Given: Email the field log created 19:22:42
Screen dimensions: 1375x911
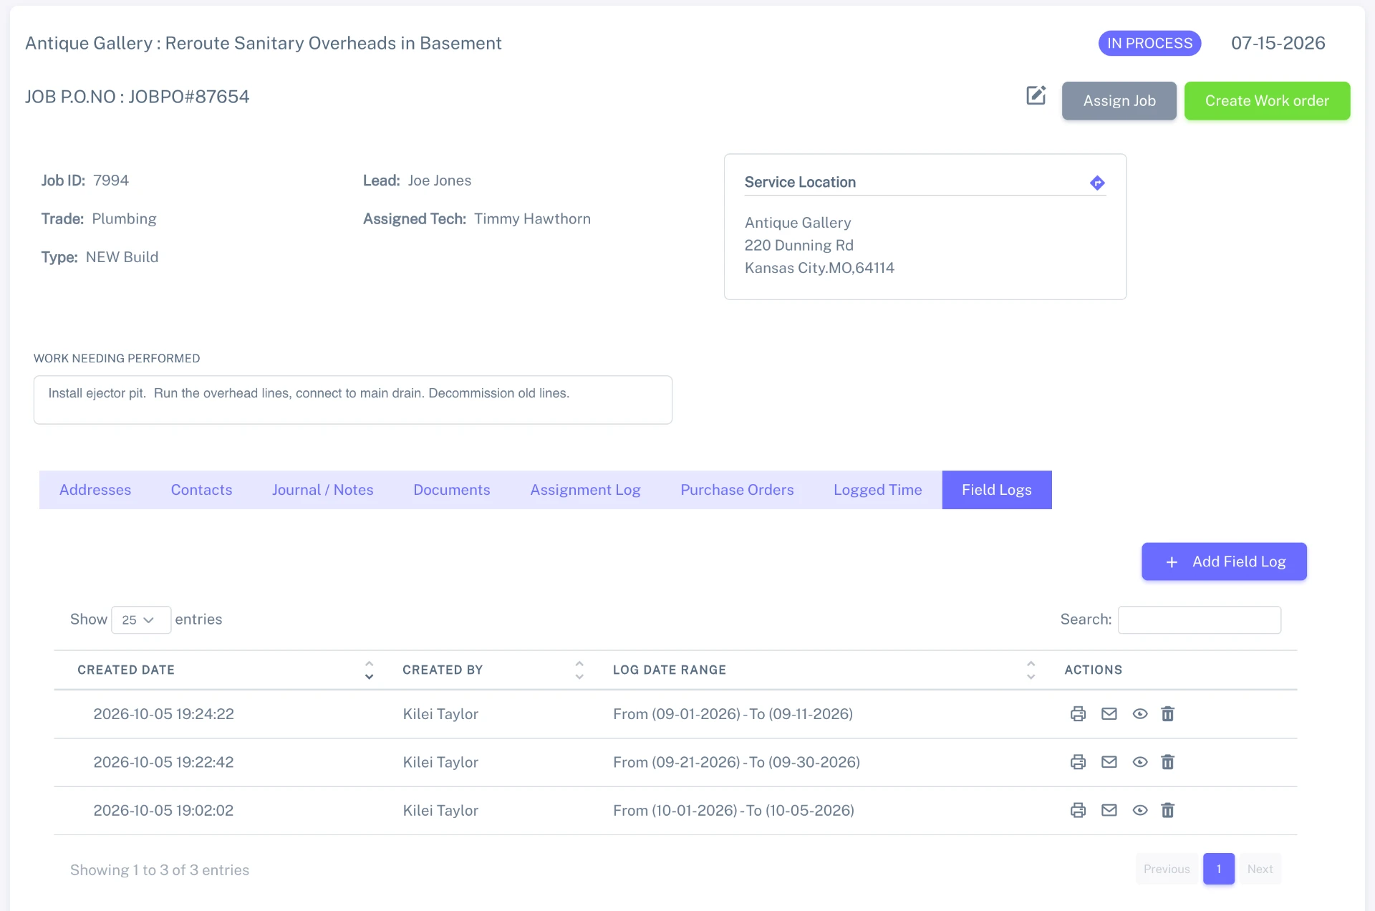Looking at the screenshot, I should [x=1109, y=762].
